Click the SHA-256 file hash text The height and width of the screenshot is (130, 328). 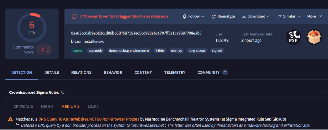pos(136,33)
